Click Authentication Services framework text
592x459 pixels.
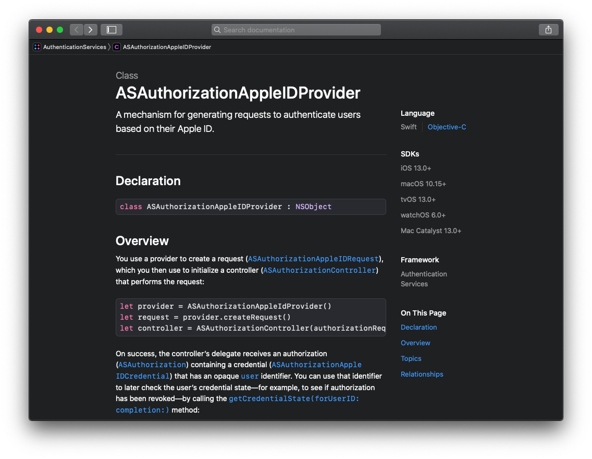(424, 279)
